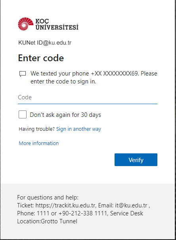Submit the code with the Verify button
Image resolution: width=176 pixels, height=240 pixels.
point(136,160)
